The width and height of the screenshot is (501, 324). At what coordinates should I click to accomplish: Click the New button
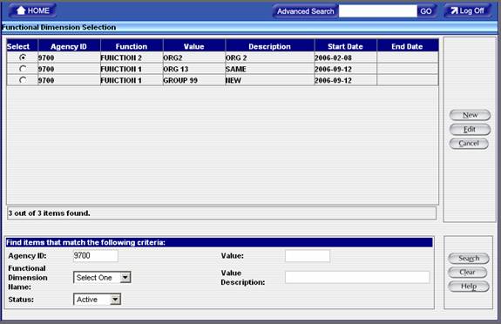[470, 115]
